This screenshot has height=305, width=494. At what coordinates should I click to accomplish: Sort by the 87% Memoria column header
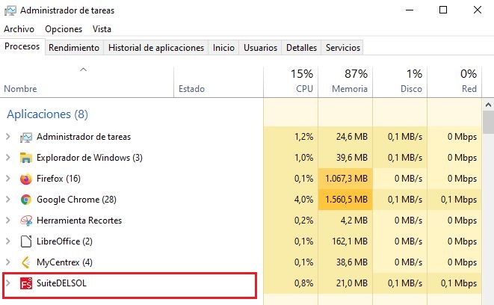[x=345, y=81]
